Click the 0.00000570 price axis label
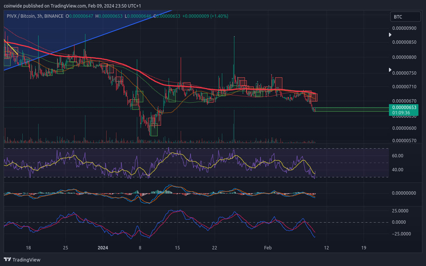 [x=404, y=140]
